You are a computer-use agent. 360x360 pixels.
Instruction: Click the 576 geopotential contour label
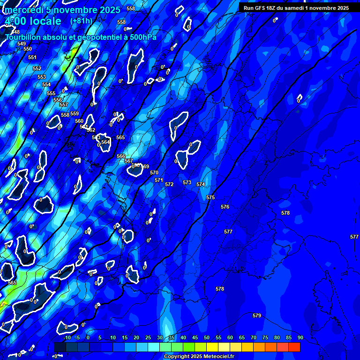pos(225,207)
